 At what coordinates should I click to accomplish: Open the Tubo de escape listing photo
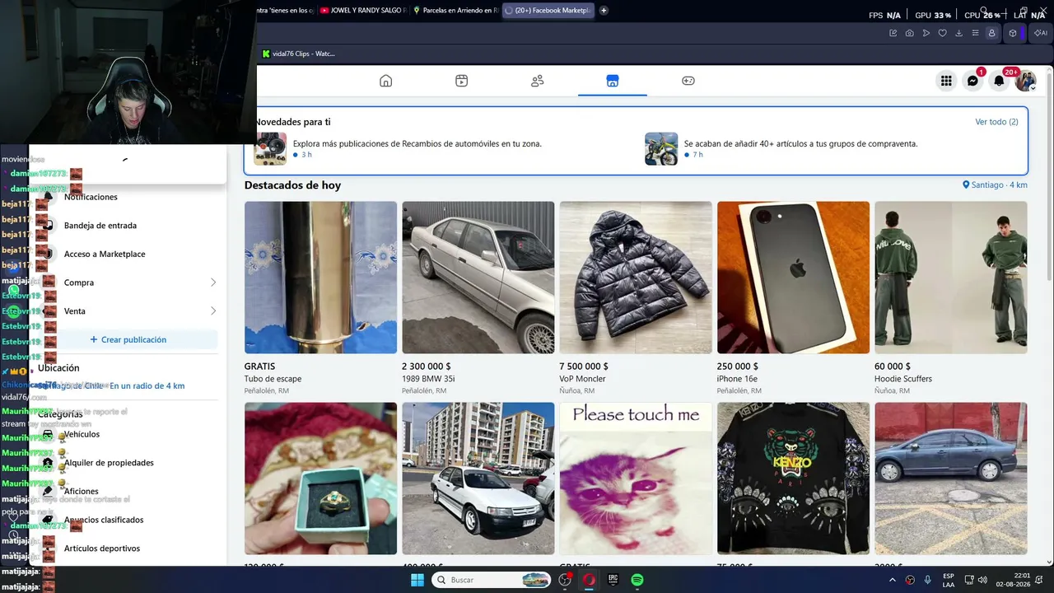point(320,278)
